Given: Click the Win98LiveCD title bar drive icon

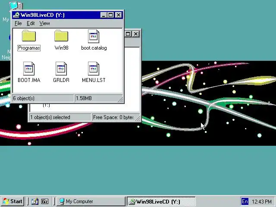Looking at the screenshot, I should [16, 15].
